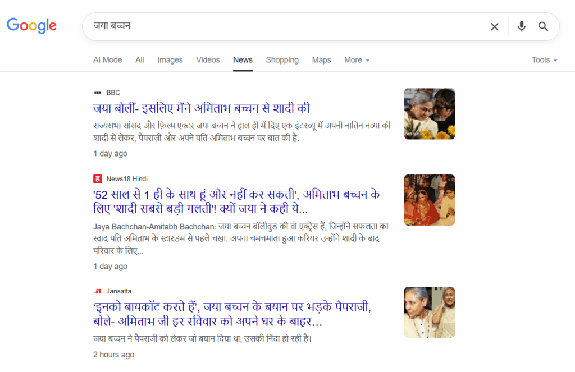Open the BBC headline about Jaya marrying Amitabh
Screen dimensions: 575x372
pyautogui.click(x=201, y=108)
